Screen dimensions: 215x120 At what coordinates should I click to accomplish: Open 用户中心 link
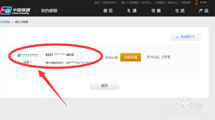(147, 3)
